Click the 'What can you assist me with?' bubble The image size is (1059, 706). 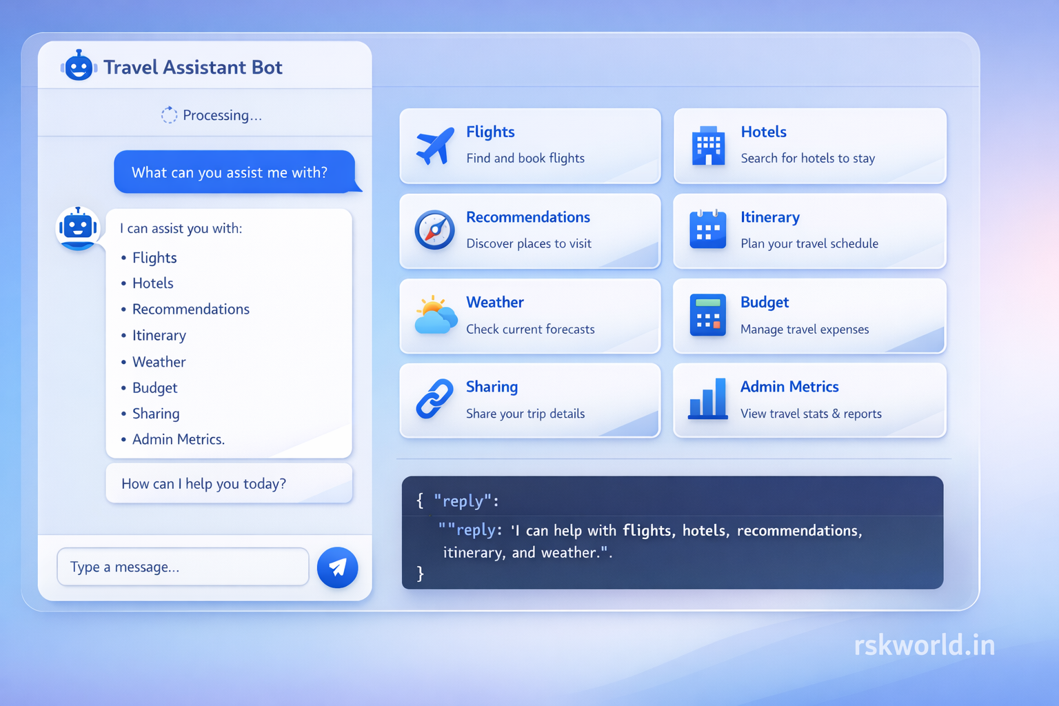[235, 172]
